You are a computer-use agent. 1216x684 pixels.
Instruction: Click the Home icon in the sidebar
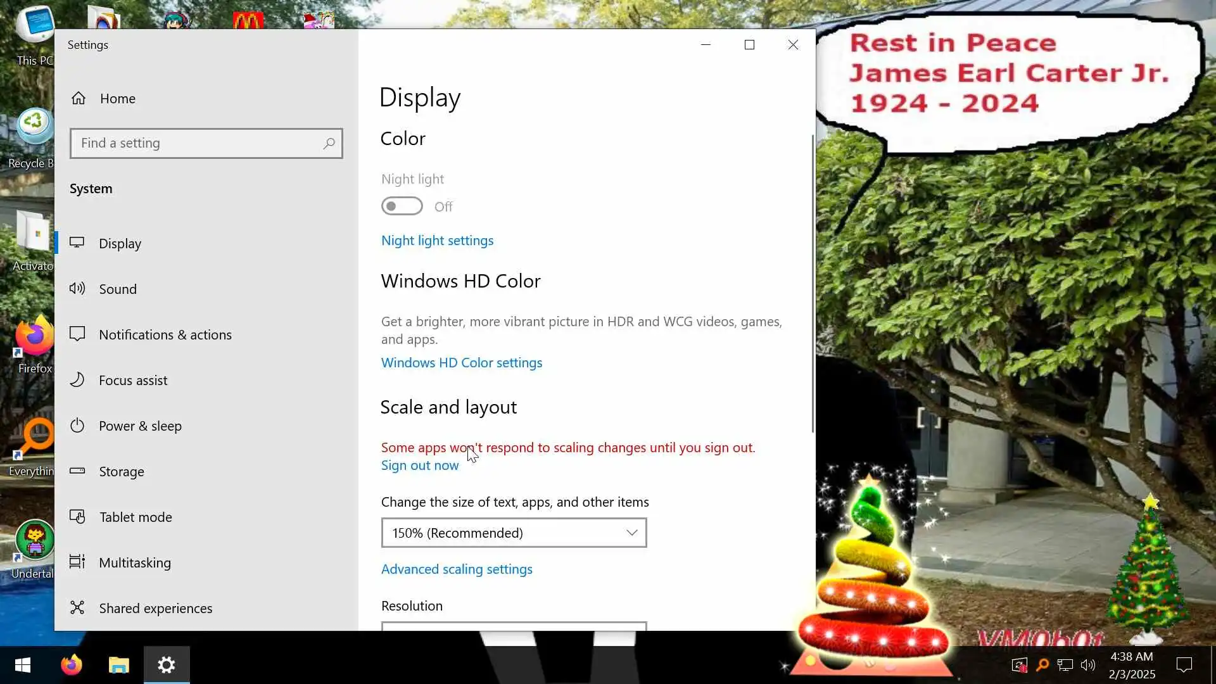79,98
